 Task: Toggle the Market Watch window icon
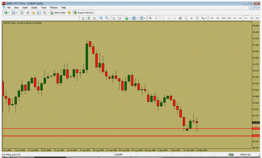22,13
